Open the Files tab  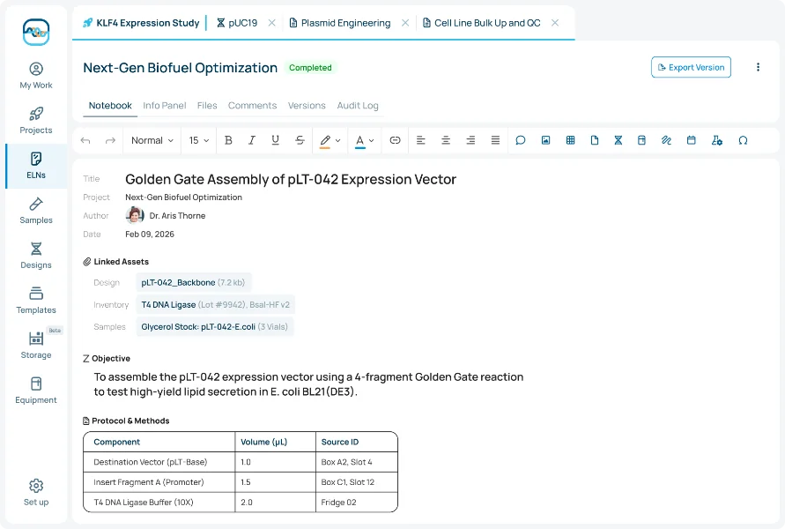pos(207,106)
